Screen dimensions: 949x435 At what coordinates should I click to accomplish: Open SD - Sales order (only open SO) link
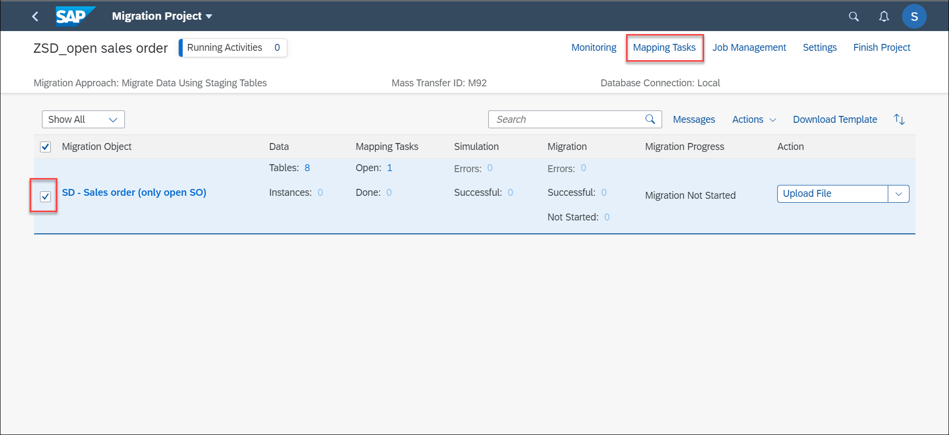point(134,192)
